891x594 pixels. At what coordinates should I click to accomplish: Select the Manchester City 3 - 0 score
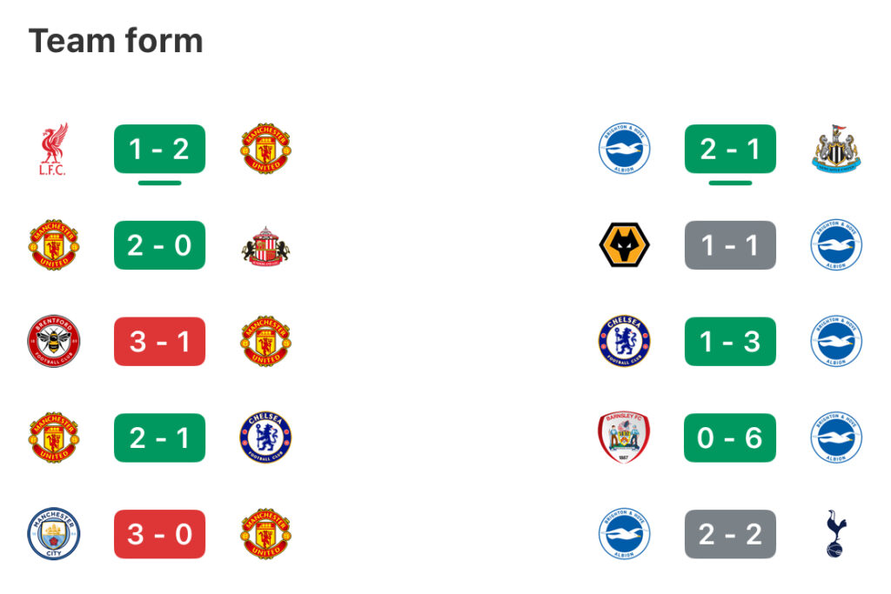tap(159, 534)
